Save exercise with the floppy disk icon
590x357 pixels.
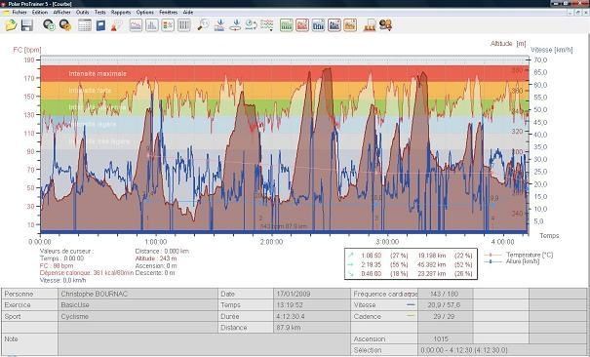coord(27,25)
